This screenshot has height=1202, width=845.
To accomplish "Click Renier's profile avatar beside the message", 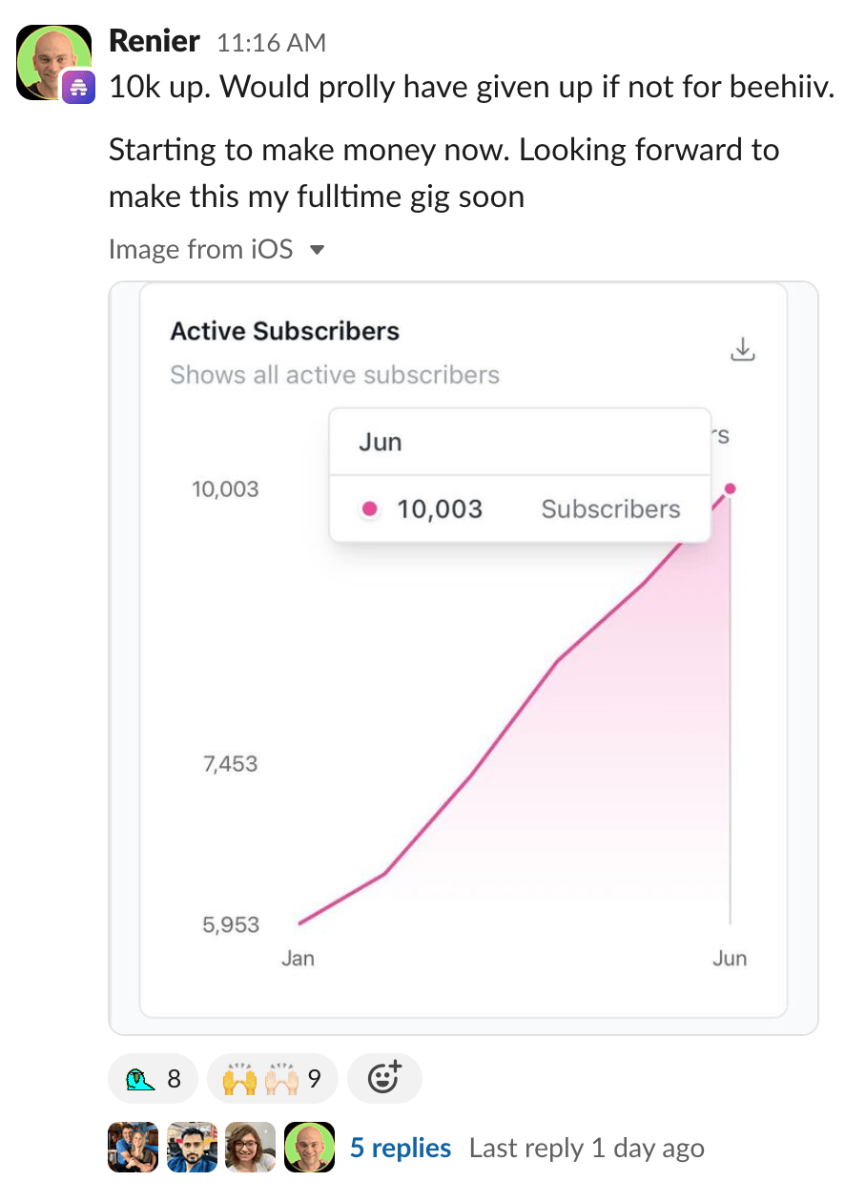I will click(54, 62).
